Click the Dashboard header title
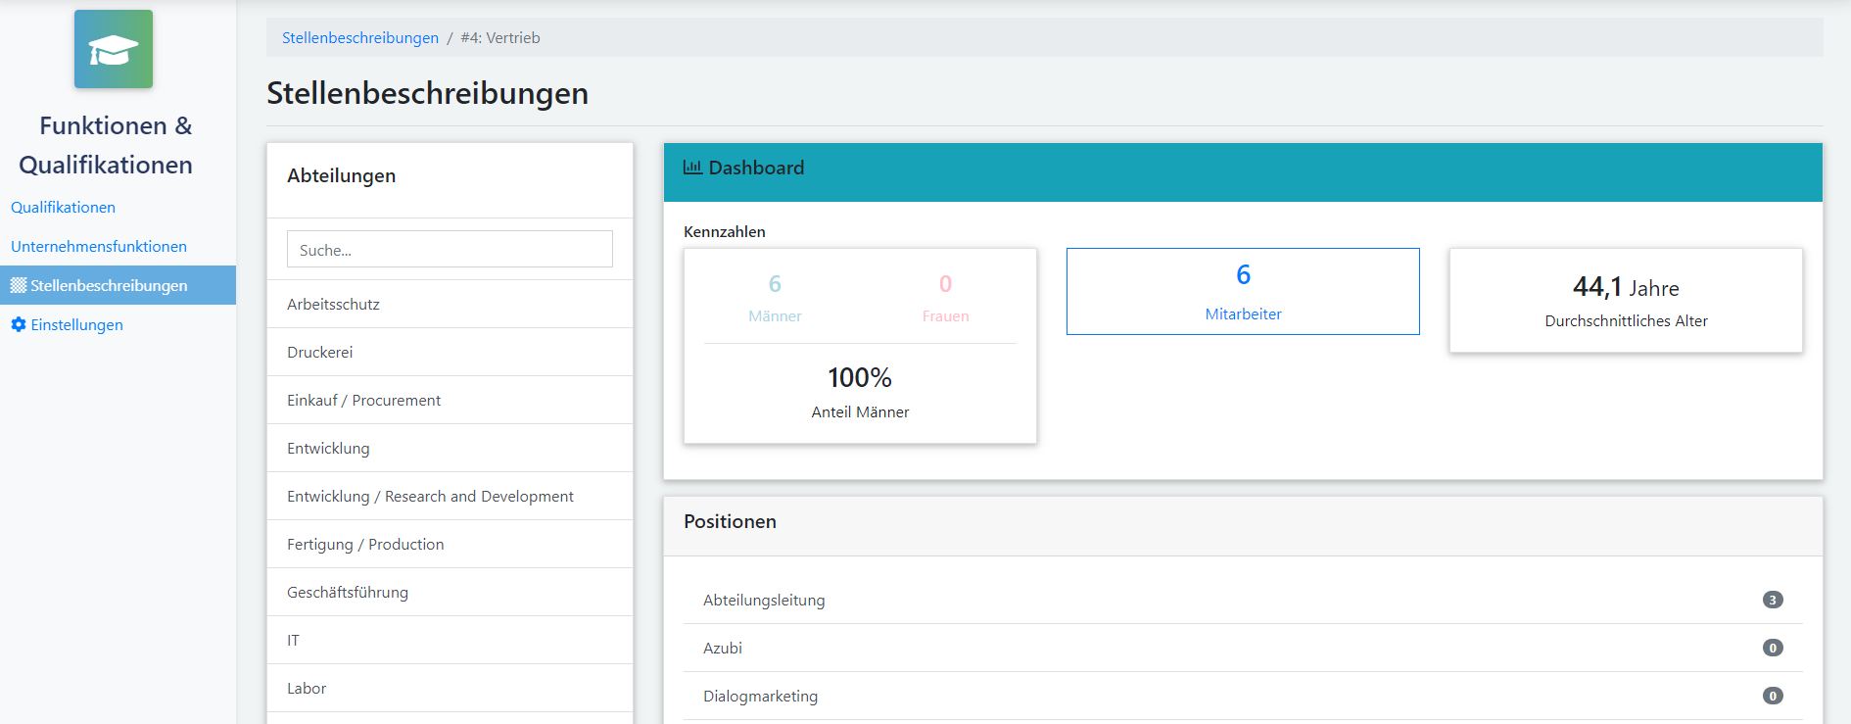The height and width of the screenshot is (724, 1851). (756, 168)
